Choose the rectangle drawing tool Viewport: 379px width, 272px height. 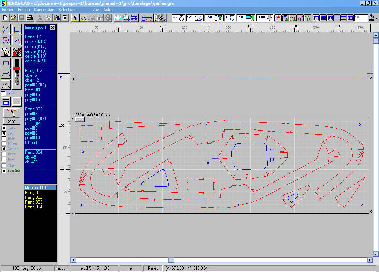point(17,29)
